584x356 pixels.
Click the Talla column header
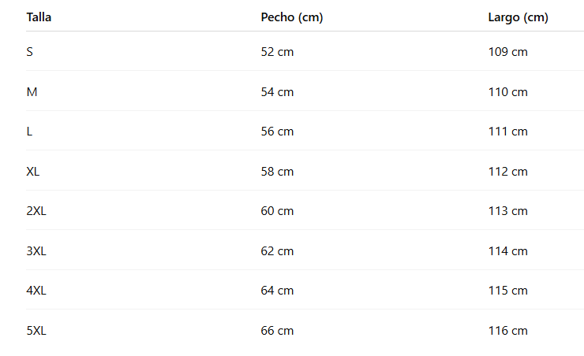(39, 17)
